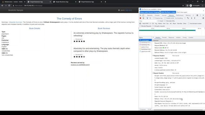Filter requests by CSS type

pyautogui.click(x=153, y=23)
